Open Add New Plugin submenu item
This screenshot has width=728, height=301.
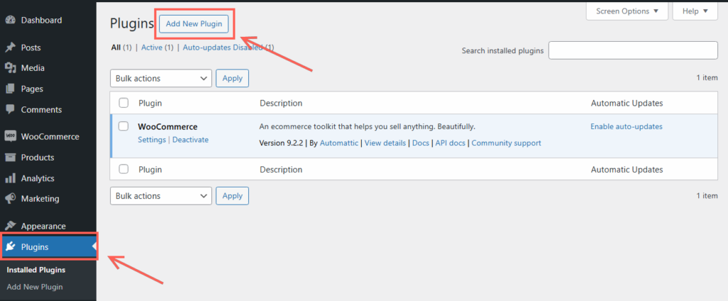click(x=35, y=287)
